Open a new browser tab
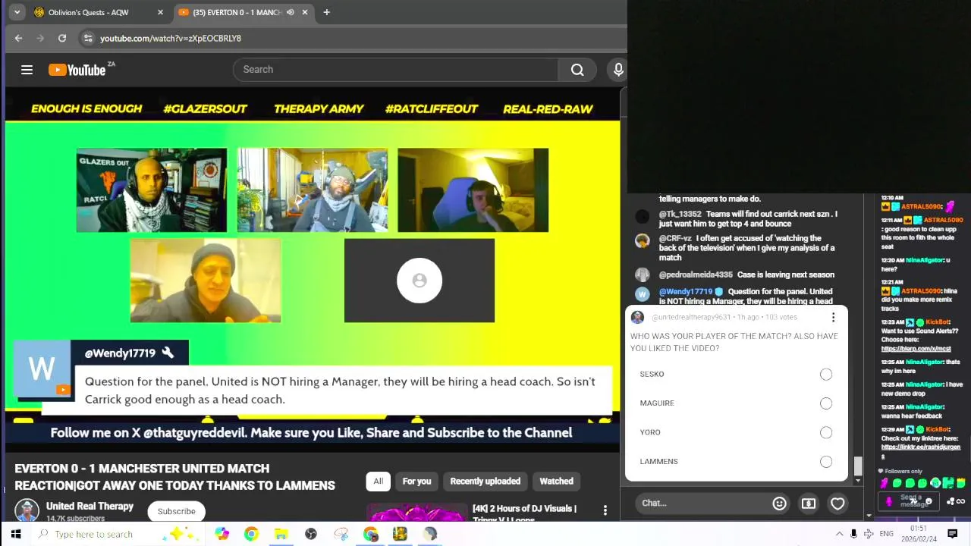The height and width of the screenshot is (546, 971). pos(326,12)
